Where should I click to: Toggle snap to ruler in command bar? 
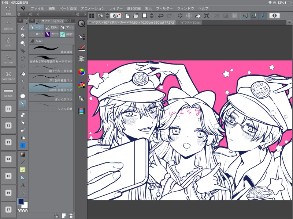(x=245, y=16)
